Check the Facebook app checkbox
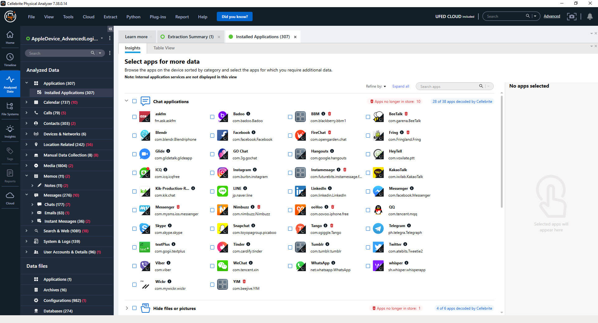Image resolution: width=598 pixels, height=323 pixels. click(212, 136)
